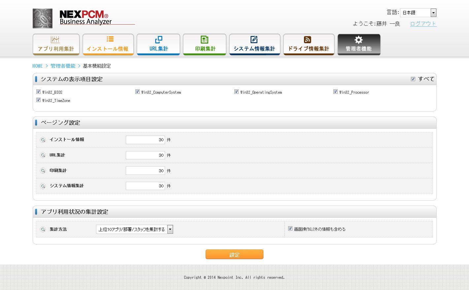Toggle 画面操作以外の情報も含める checkbox
Screen dimensions: 469x290
[290, 229]
